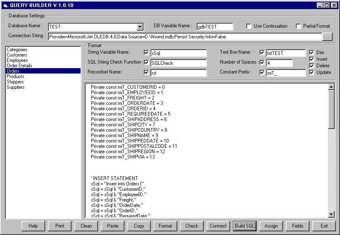The width and height of the screenshot is (340, 235).
Task: Copy the generated code with Copy button
Action: click(139, 226)
